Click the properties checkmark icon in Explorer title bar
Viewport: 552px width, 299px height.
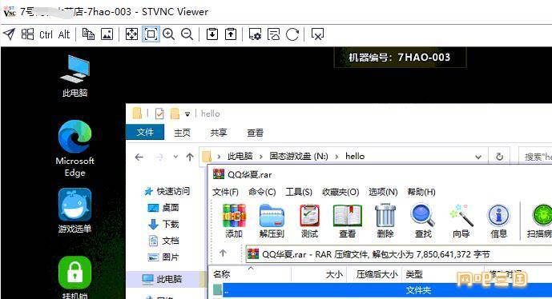159,114
